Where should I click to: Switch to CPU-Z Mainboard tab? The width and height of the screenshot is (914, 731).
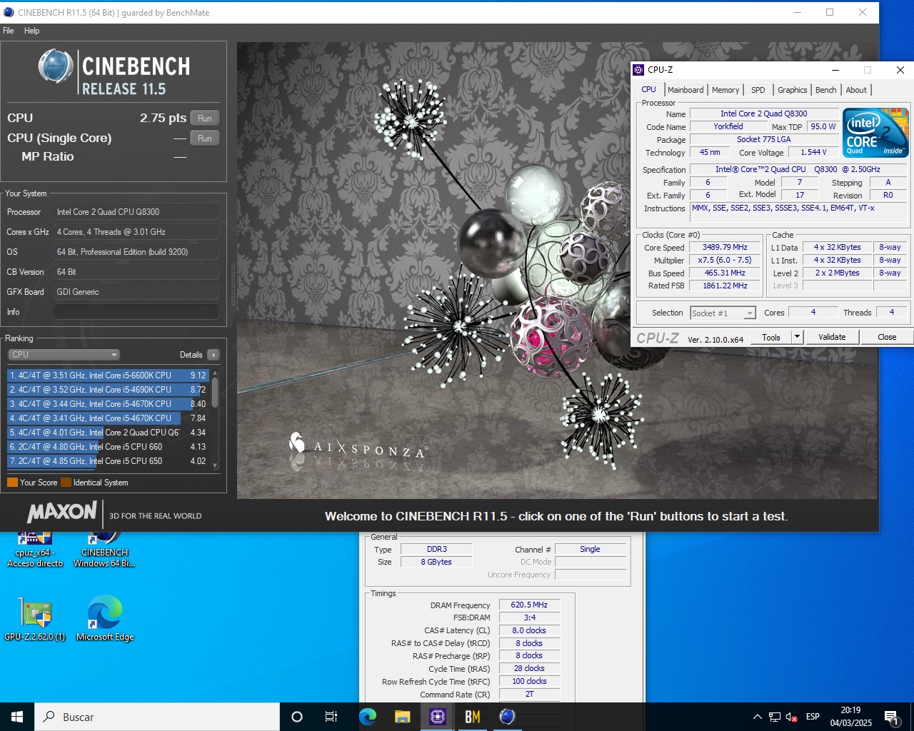click(685, 90)
